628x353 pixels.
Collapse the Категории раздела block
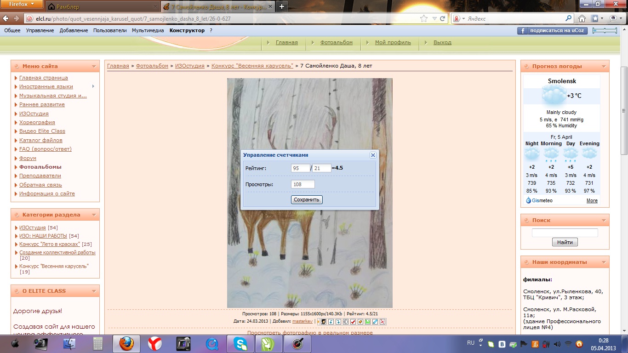pos(94,215)
